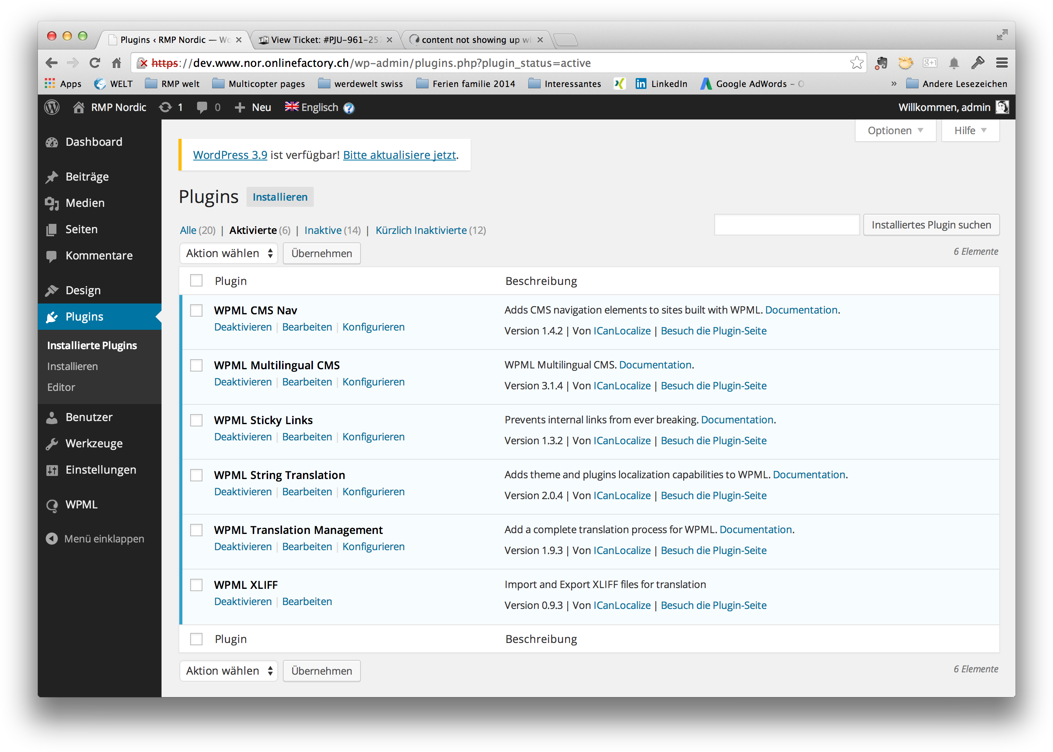Tick the WPML XLIFF plugin checkbox
The image size is (1053, 752).
tap(196, 585)
